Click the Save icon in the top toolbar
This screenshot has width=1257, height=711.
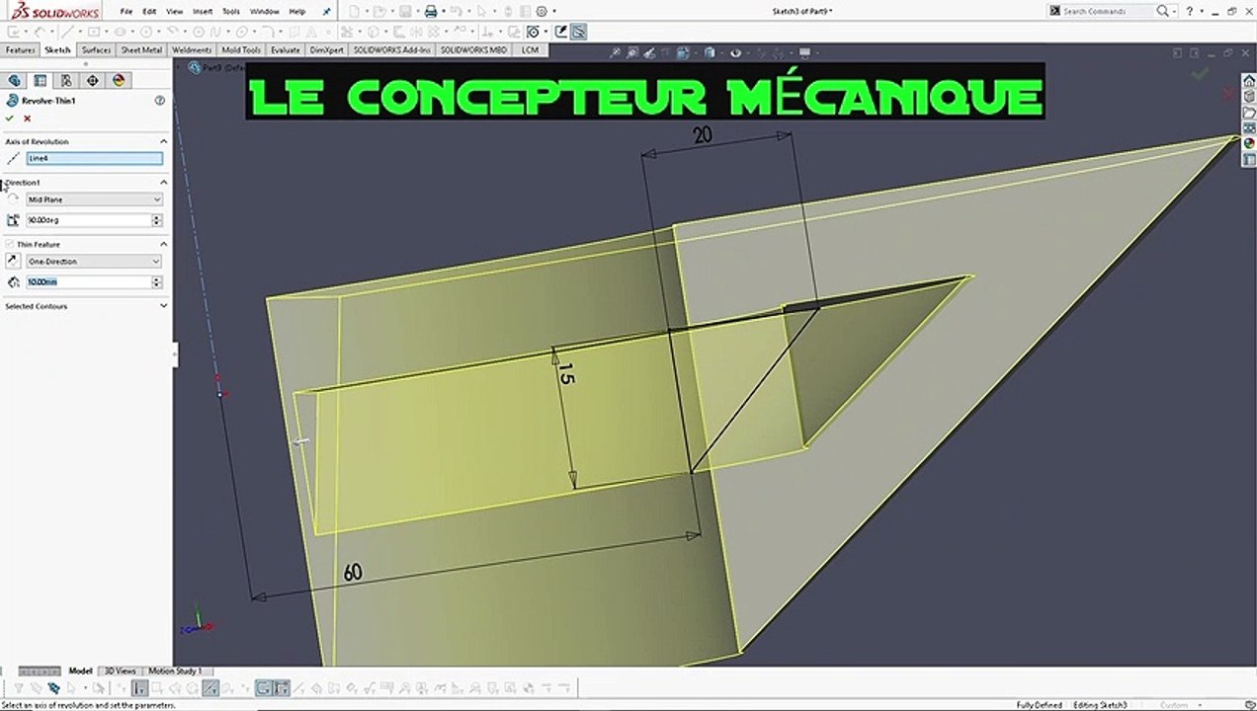click(405, 12)
